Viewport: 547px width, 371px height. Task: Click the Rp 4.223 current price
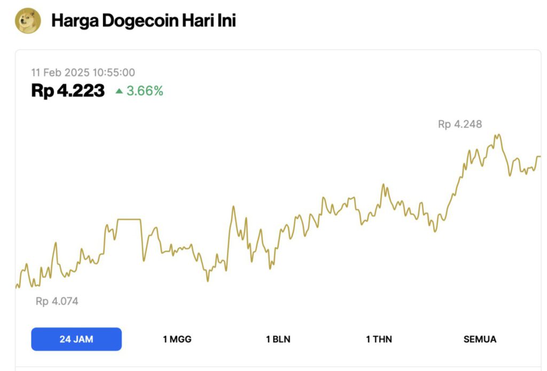tap(68, 91)
